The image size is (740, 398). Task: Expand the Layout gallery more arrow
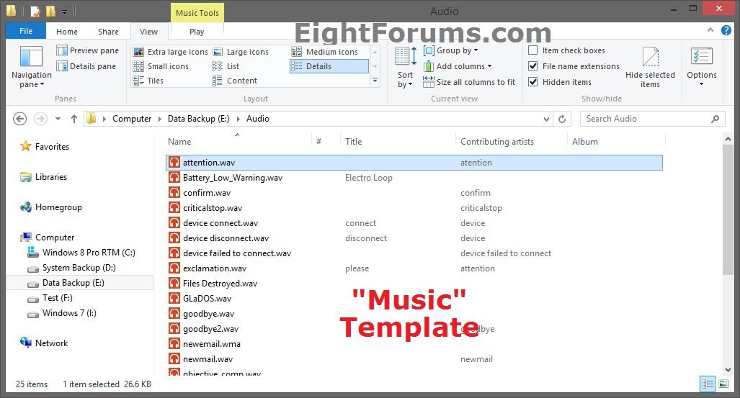[375, 81]
